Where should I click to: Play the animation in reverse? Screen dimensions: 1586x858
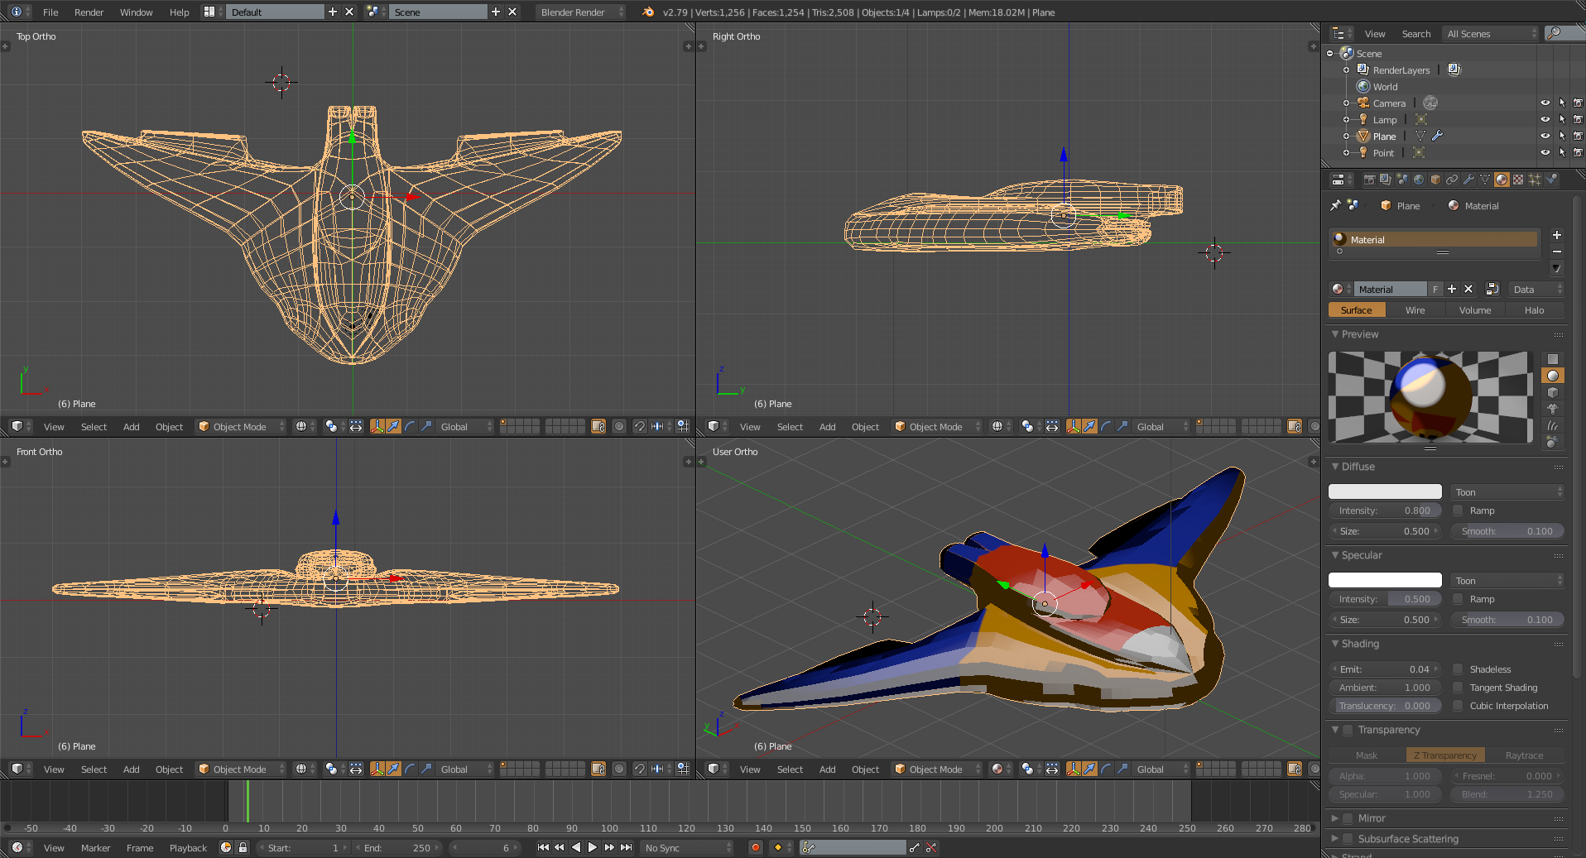[576, 847]
